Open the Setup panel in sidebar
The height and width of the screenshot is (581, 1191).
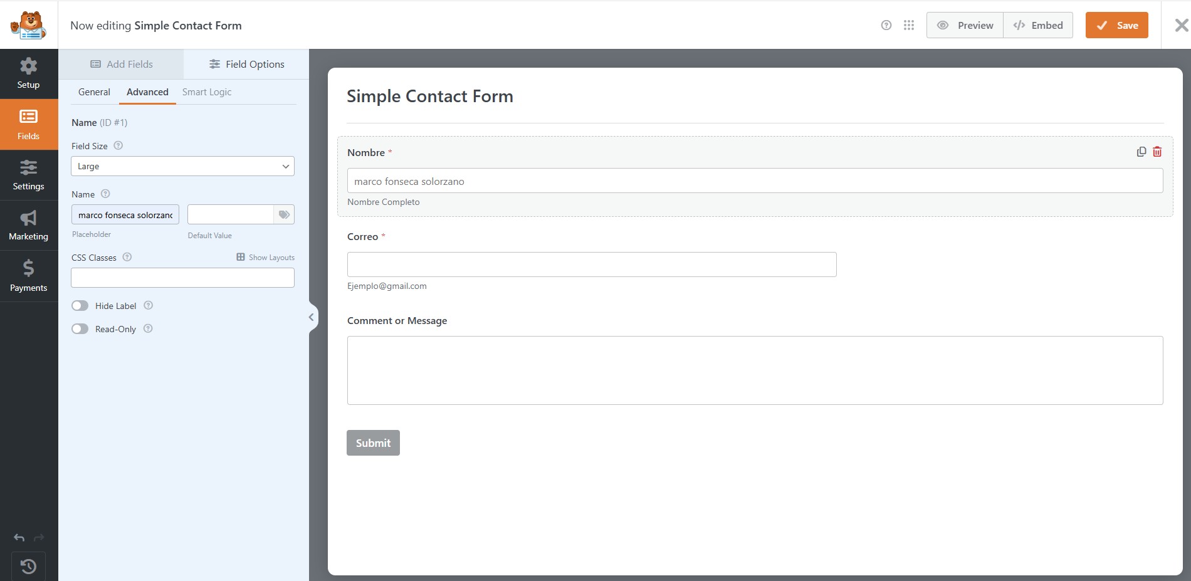click(x=28, y=73)
